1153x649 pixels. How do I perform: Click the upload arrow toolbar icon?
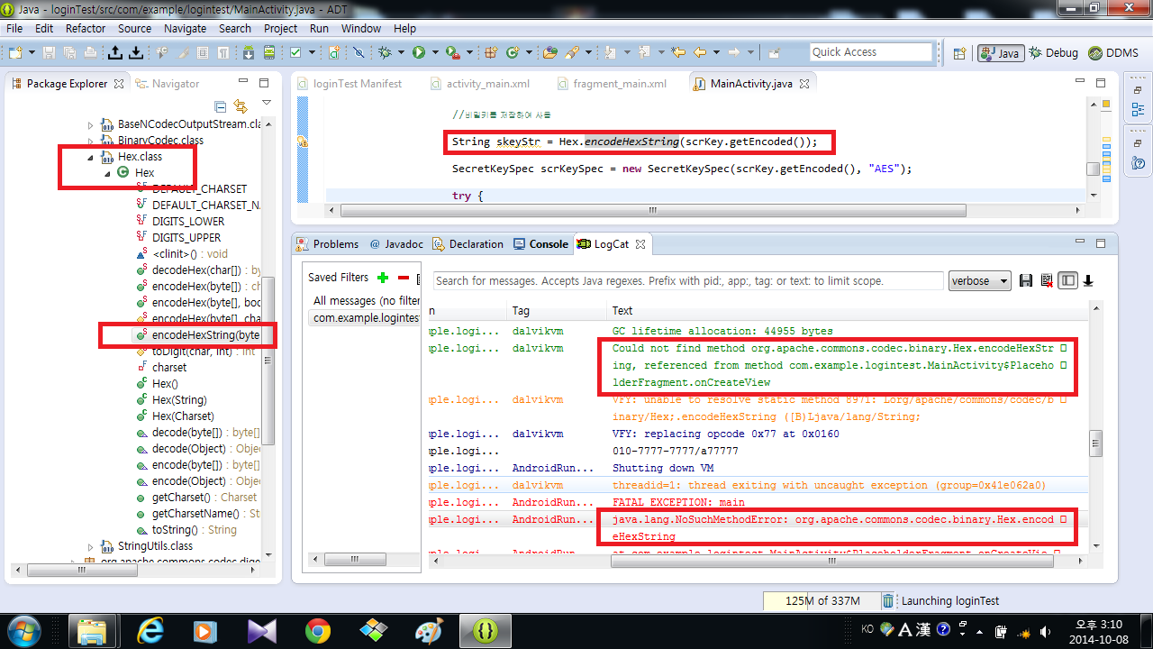coord(115,52)
